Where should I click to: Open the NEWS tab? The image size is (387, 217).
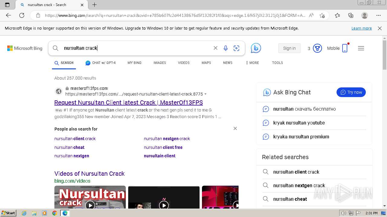point(228,63)
